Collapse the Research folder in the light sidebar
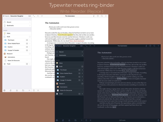Screen dimensions: 163x122 coord(30,54)
